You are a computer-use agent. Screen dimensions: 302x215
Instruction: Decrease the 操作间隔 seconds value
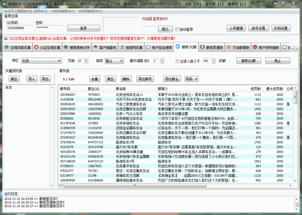tap(162, 62)
